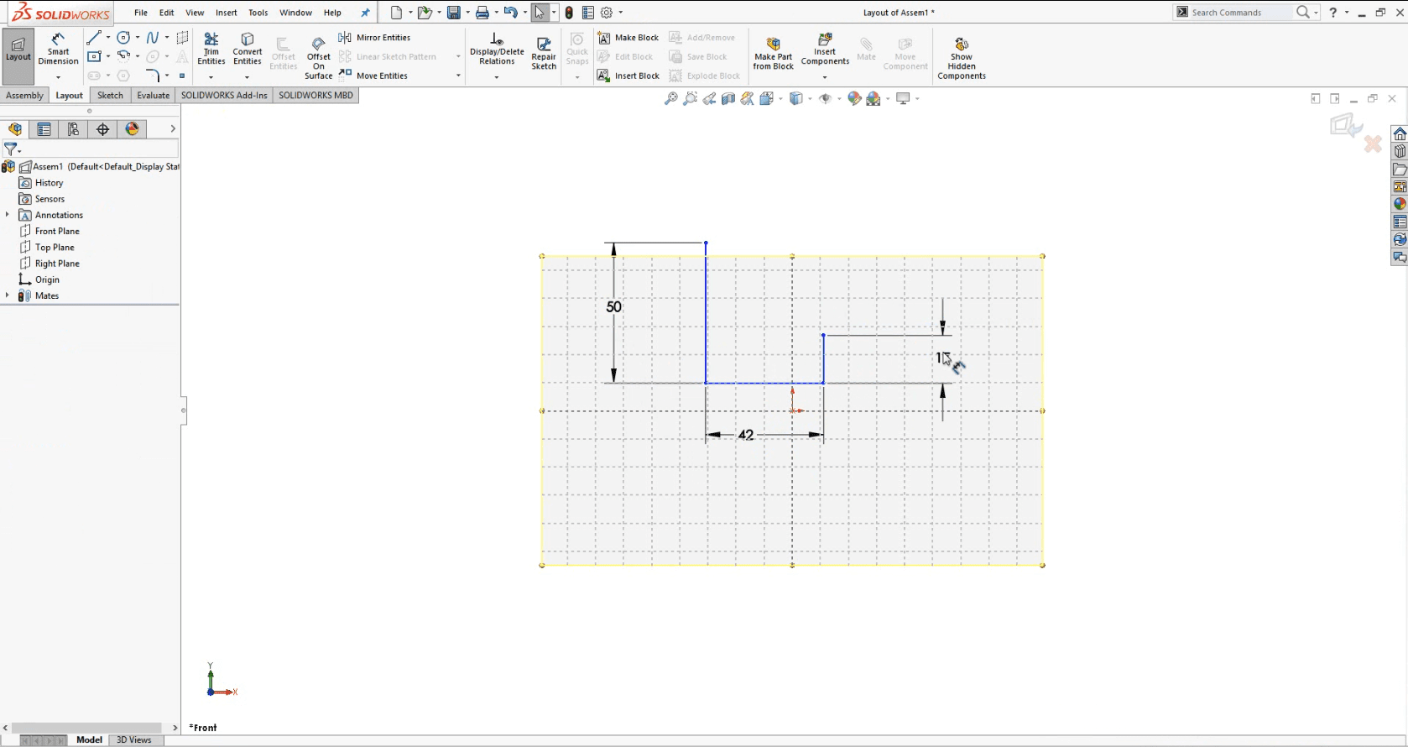1408x747 pixels.
Task: Click Zoom to Area magnifier icon
Action: [x=690, y=99]
